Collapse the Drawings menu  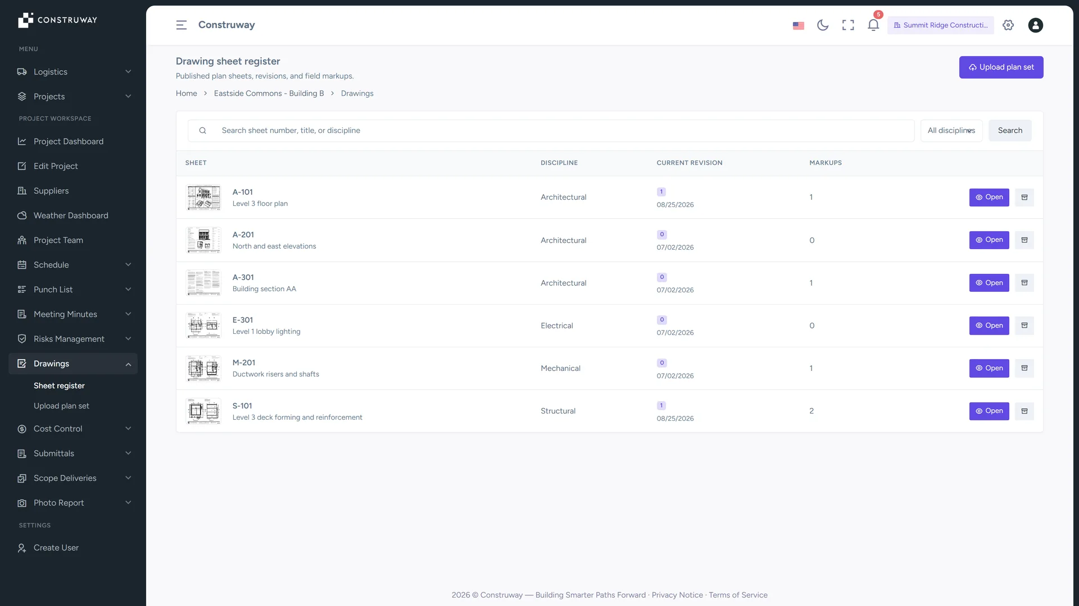coord(73,364)
